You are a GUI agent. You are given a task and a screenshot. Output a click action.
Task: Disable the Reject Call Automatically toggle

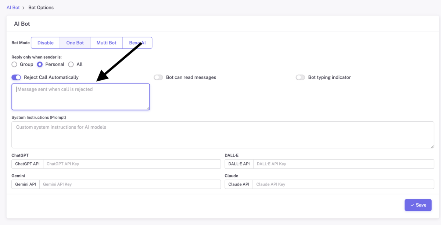[x=16, y=77]
